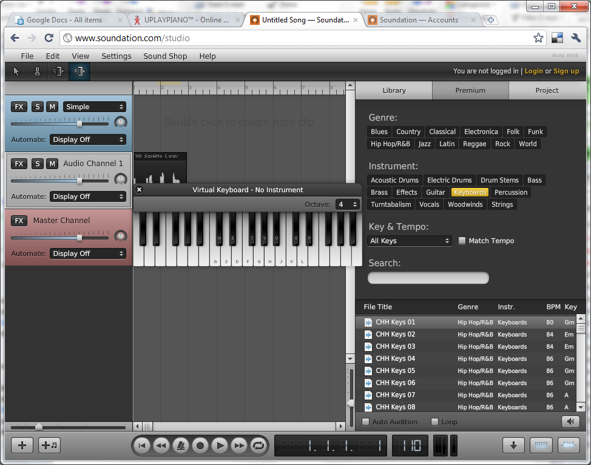Screen dimensions: 591x465
Task: Click the library Search field
Action: coord(428,278)
